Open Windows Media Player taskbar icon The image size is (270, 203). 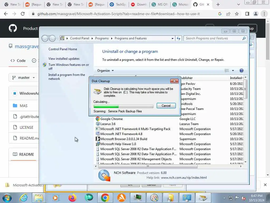(55, 198)
